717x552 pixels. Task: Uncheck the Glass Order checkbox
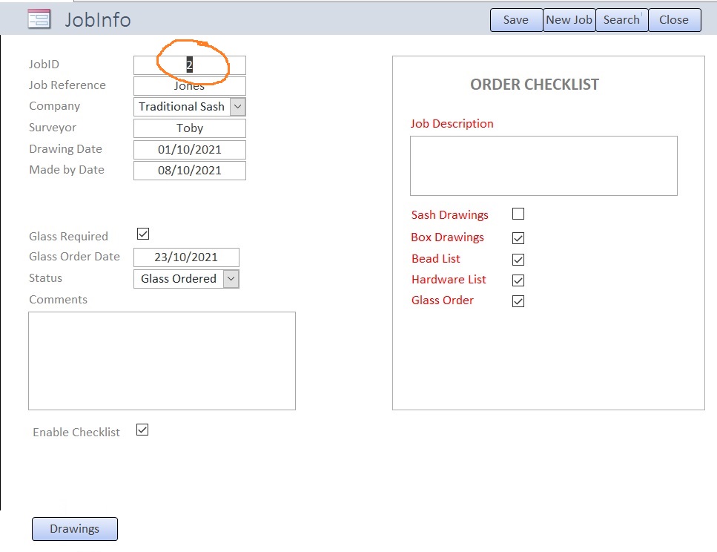tap(518, 301)
